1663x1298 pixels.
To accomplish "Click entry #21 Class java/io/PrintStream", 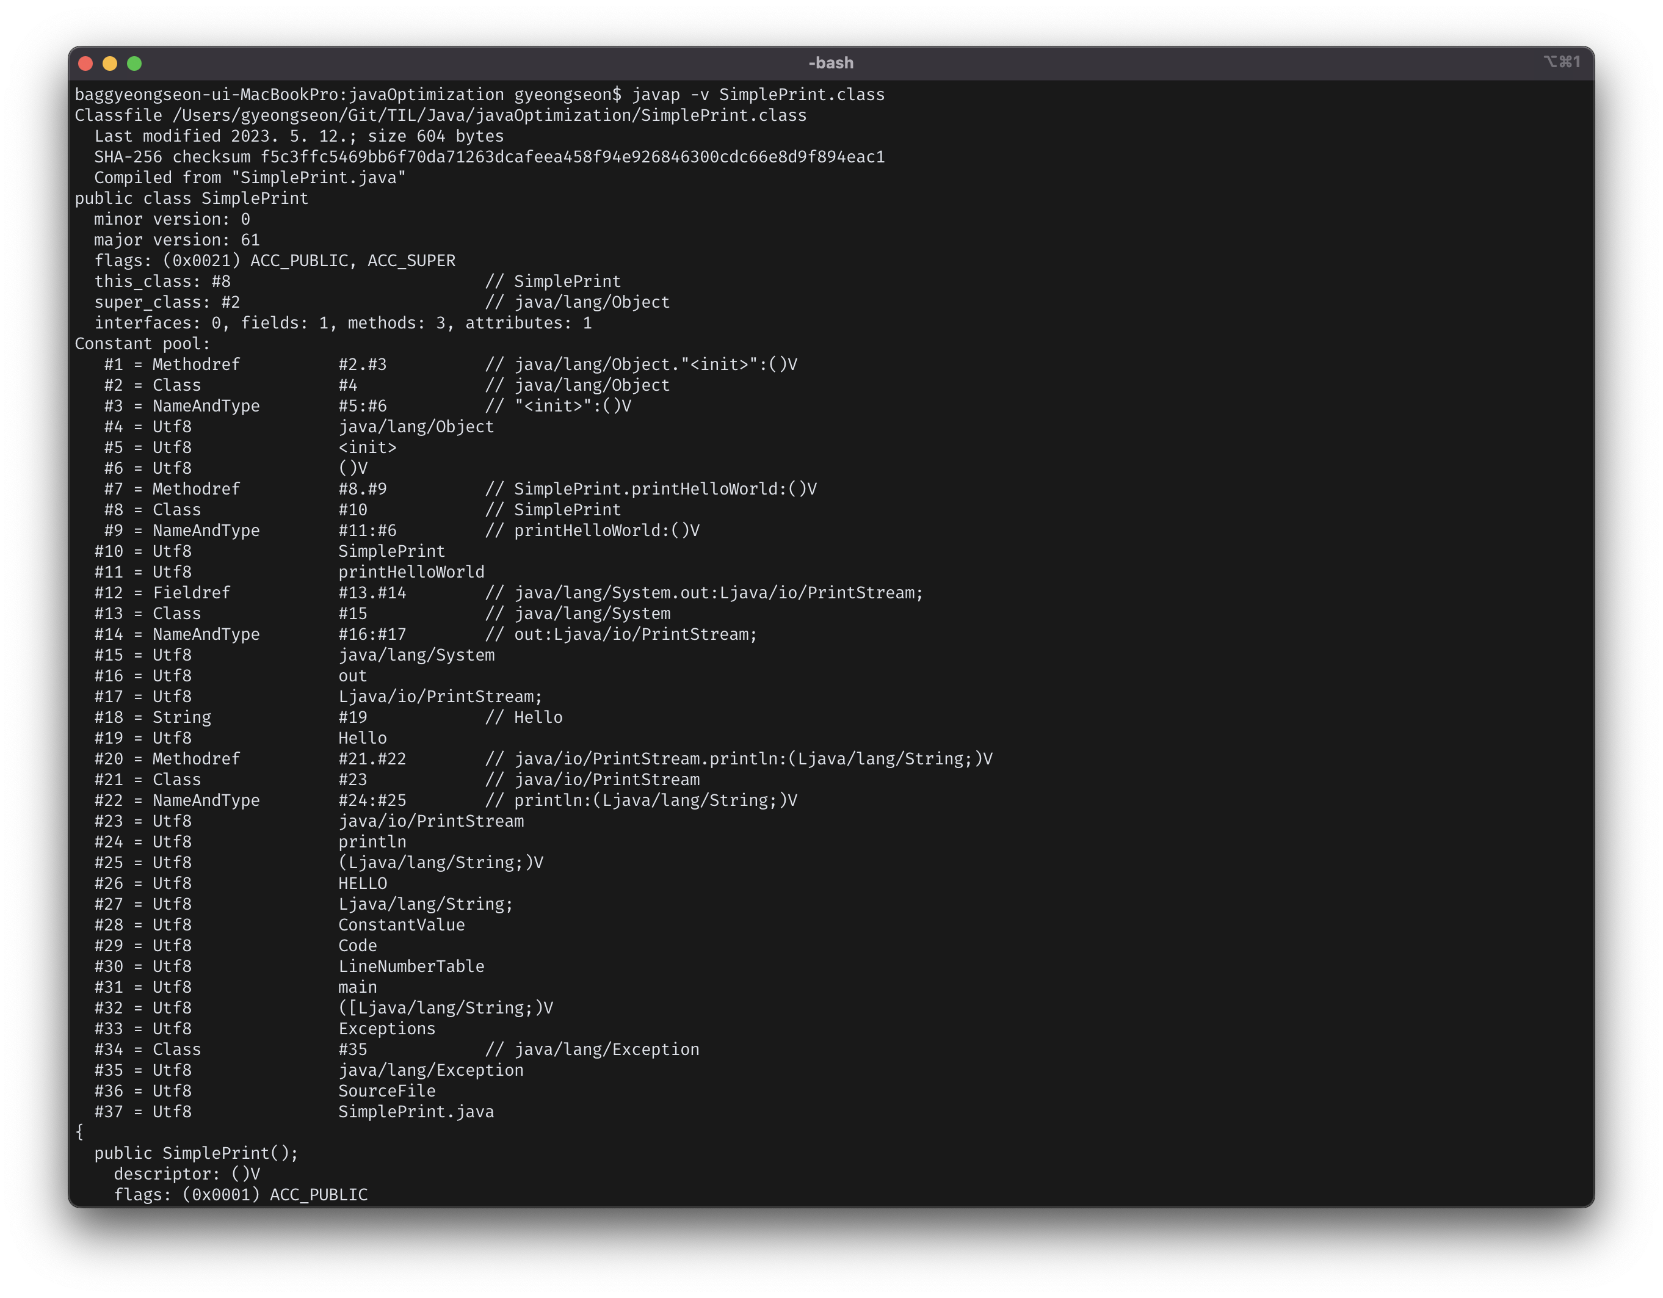I will point(397,780).
